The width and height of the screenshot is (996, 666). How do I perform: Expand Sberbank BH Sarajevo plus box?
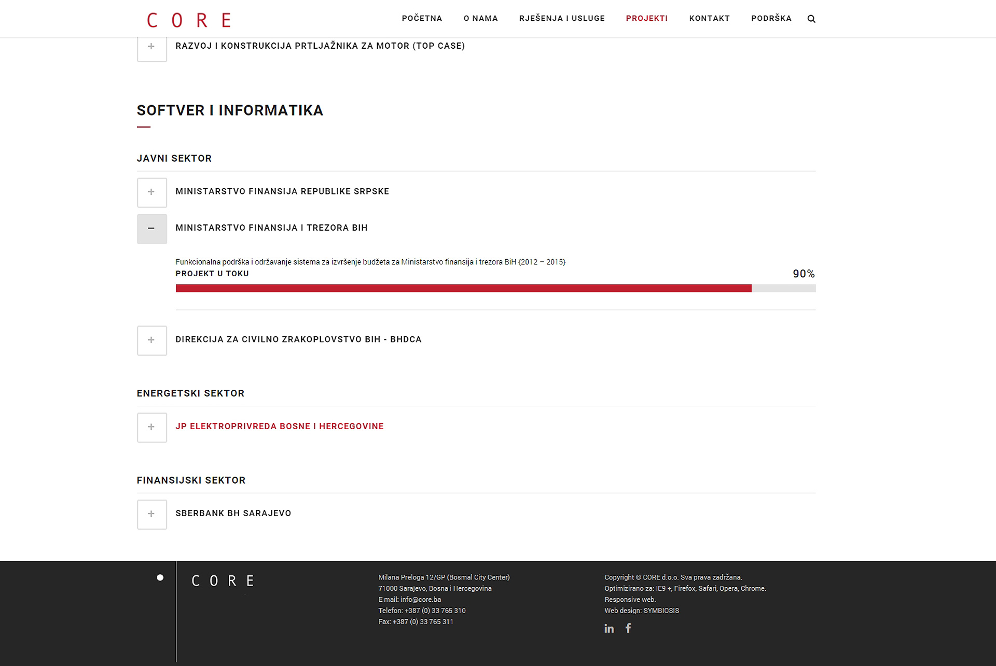tap(152, 514)
